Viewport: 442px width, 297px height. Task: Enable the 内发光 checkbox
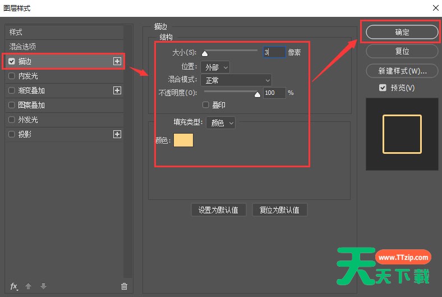(12, 76)
